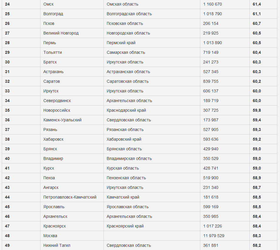The image size is (280, 250).
Task: Click the Псковская область region cell
Action: point(125,23)
